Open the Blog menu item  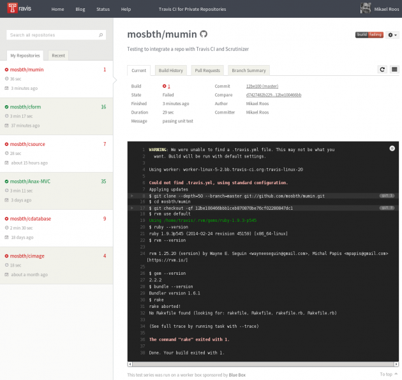coord(80,9)
